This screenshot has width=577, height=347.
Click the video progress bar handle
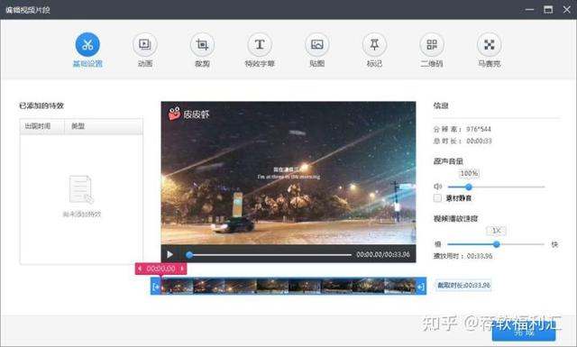(189, 255)
